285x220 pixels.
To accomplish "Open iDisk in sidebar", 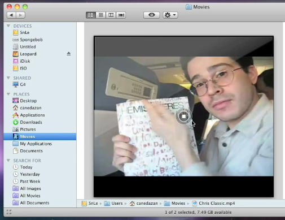I will (x=40, y=61).
